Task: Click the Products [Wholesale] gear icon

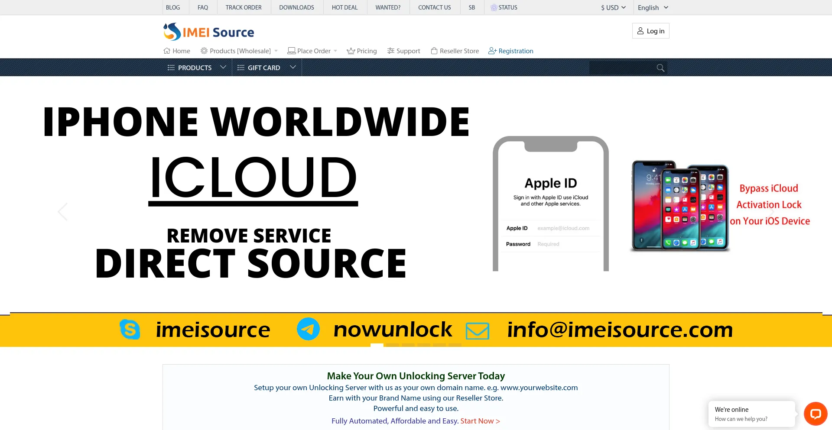Action: pos(204,51)
